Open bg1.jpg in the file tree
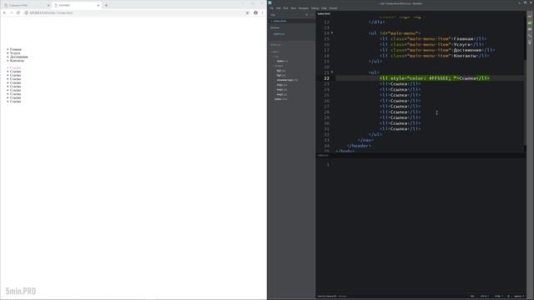This screenshot has height=300, width=534. [281, 70]
